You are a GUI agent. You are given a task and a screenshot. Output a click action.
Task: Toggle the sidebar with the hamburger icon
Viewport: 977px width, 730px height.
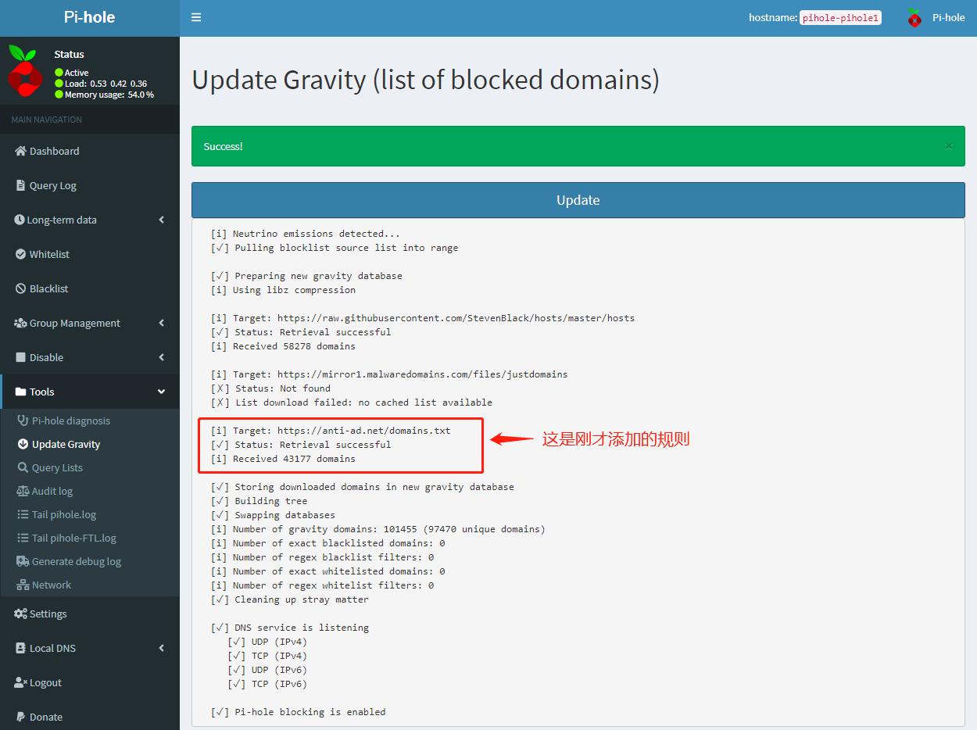pos(196,17)
